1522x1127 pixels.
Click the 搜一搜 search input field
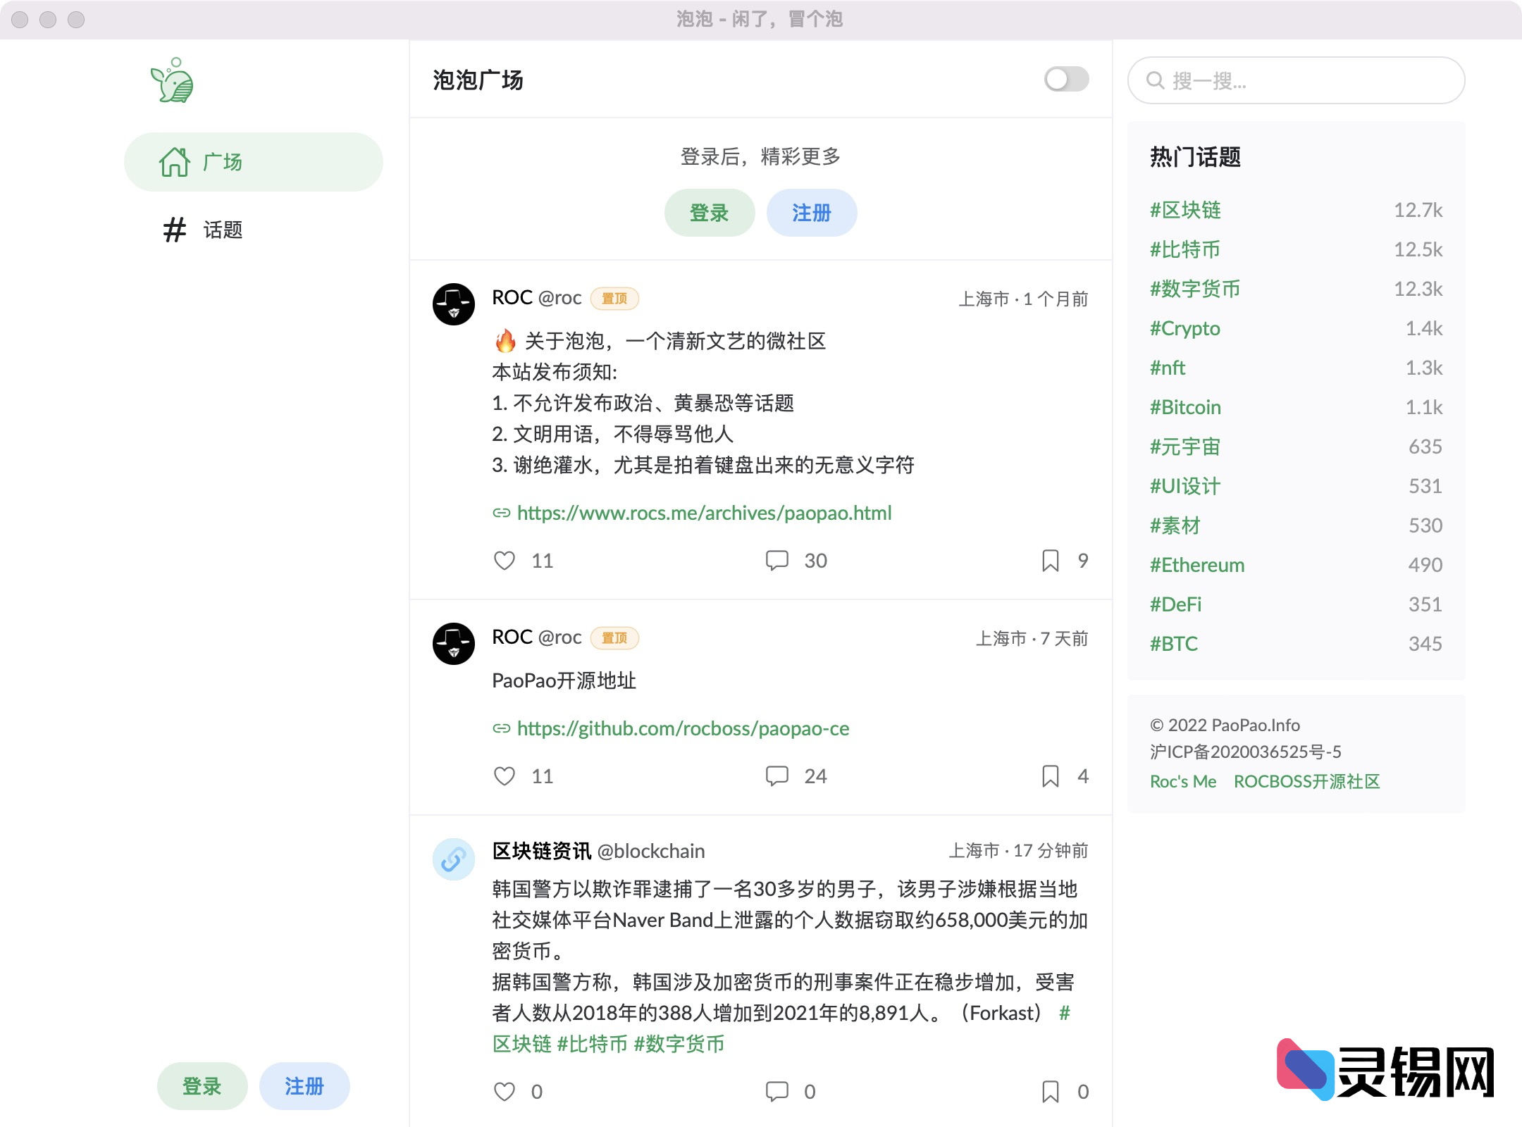pos(1297,80)
